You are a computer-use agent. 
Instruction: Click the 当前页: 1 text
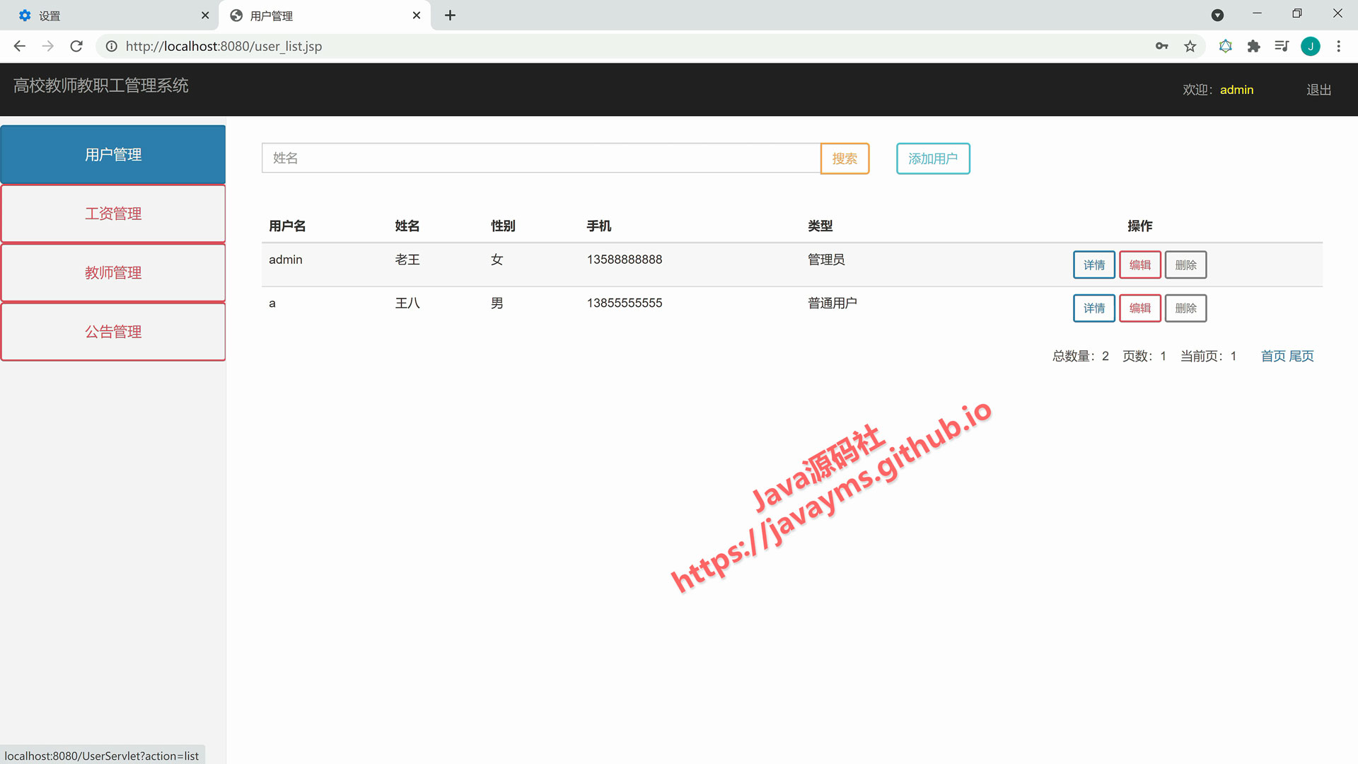pos(1209,356)
